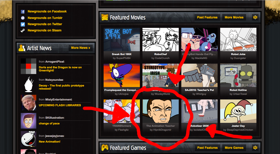Click the Twitter bird icon

(23, 24)
